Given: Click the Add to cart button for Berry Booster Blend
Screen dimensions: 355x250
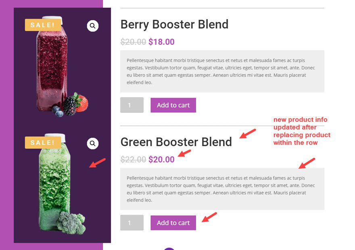Looking at the screenshot, I should point(173,105).
